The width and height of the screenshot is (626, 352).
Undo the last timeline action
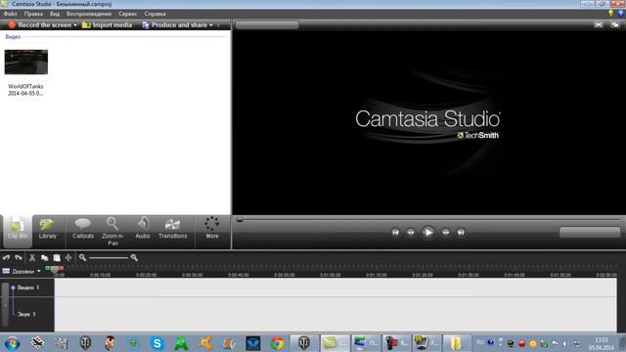coord(7,258)
